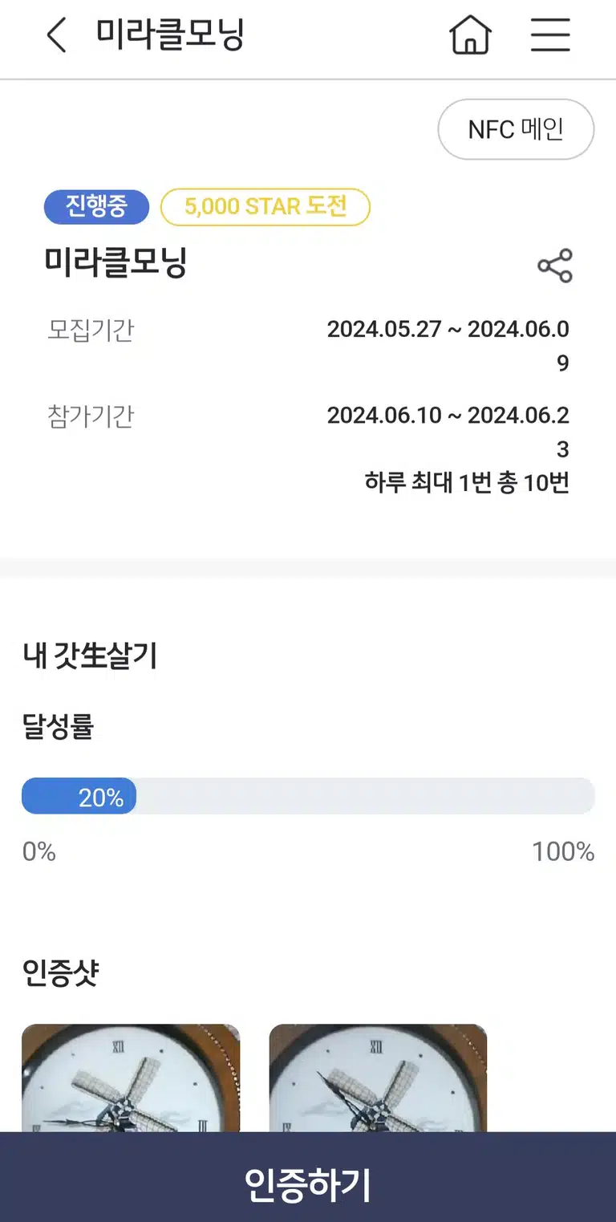The width and height of the screenshot is (616, 1222).
Task: Tap the 참가기간 date range
Action: [448, 432]
